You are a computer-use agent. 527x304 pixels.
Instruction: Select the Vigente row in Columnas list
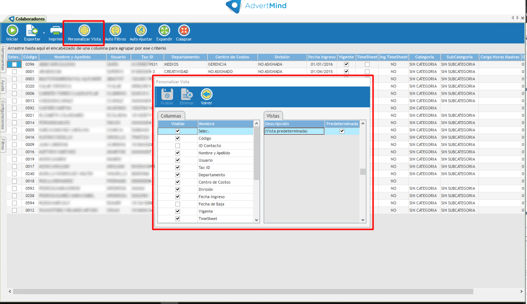click(206, 211)
